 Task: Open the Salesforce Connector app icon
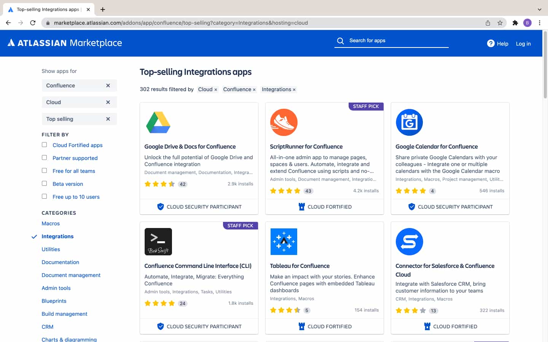click(409, 241)
